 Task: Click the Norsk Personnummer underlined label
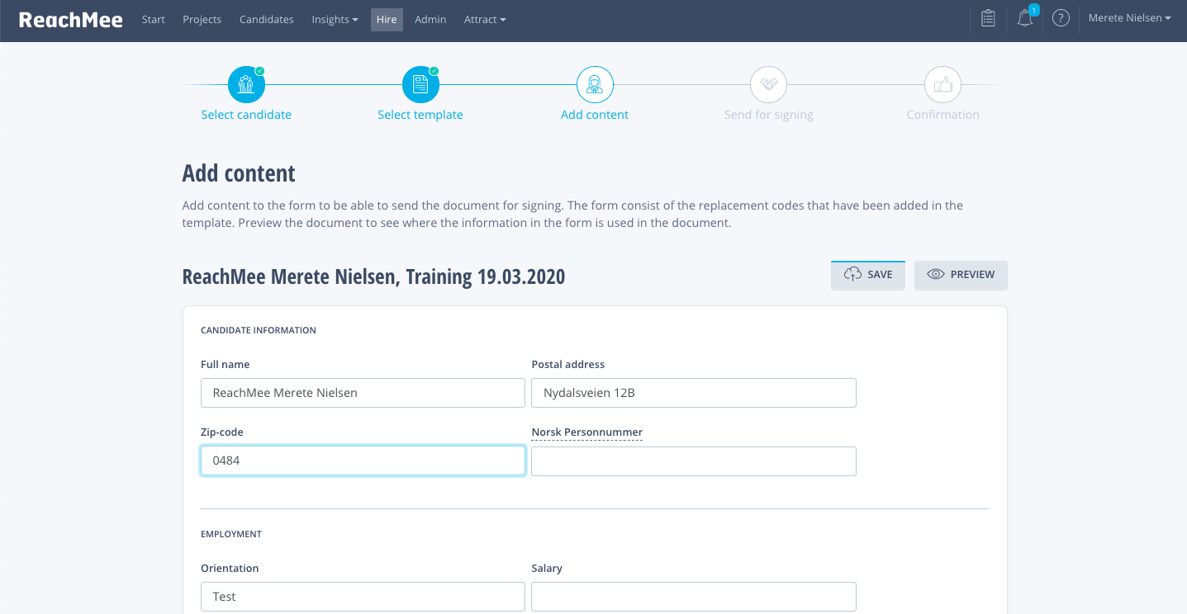tap(587, 432)
